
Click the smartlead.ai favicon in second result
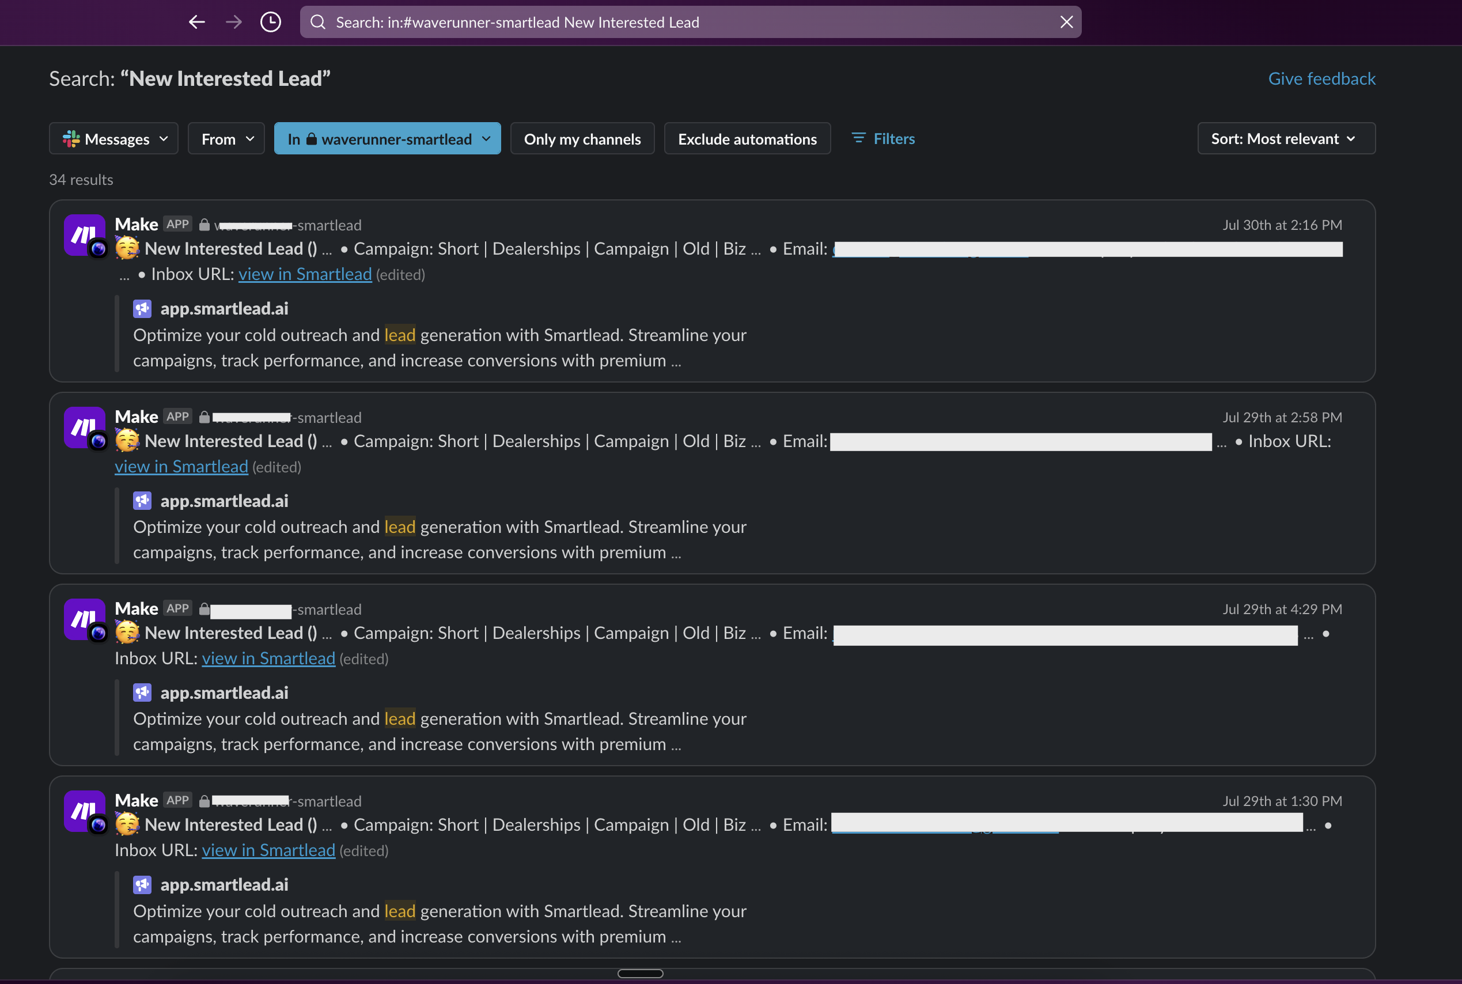(142, 501)
